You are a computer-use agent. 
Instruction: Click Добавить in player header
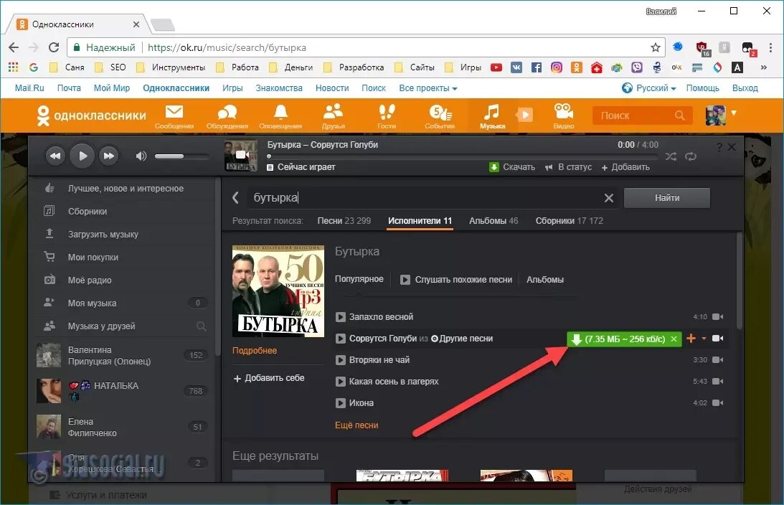tap(625, 167)
